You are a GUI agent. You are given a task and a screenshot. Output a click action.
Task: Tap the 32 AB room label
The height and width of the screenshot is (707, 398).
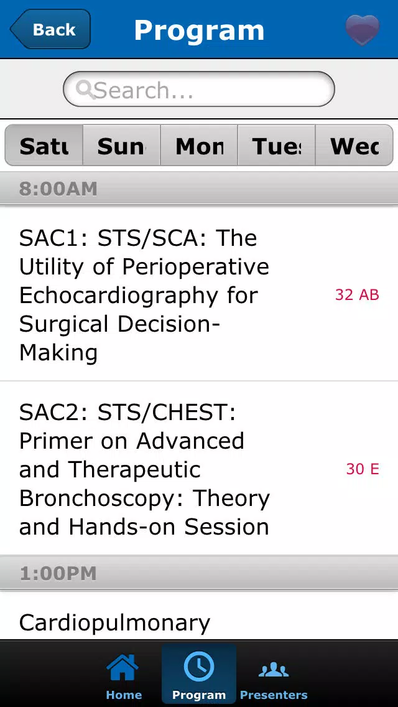click(357, 295)
